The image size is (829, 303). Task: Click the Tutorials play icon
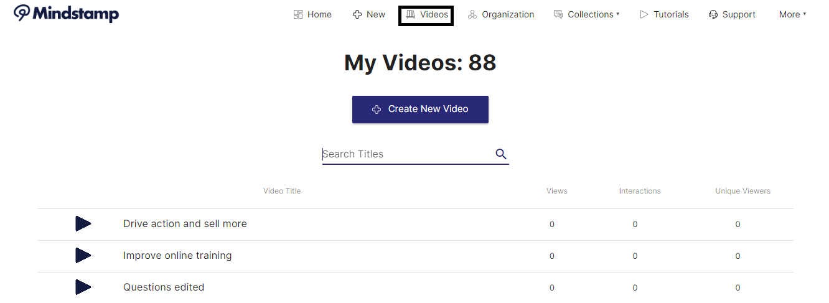[x=644, y=14]
